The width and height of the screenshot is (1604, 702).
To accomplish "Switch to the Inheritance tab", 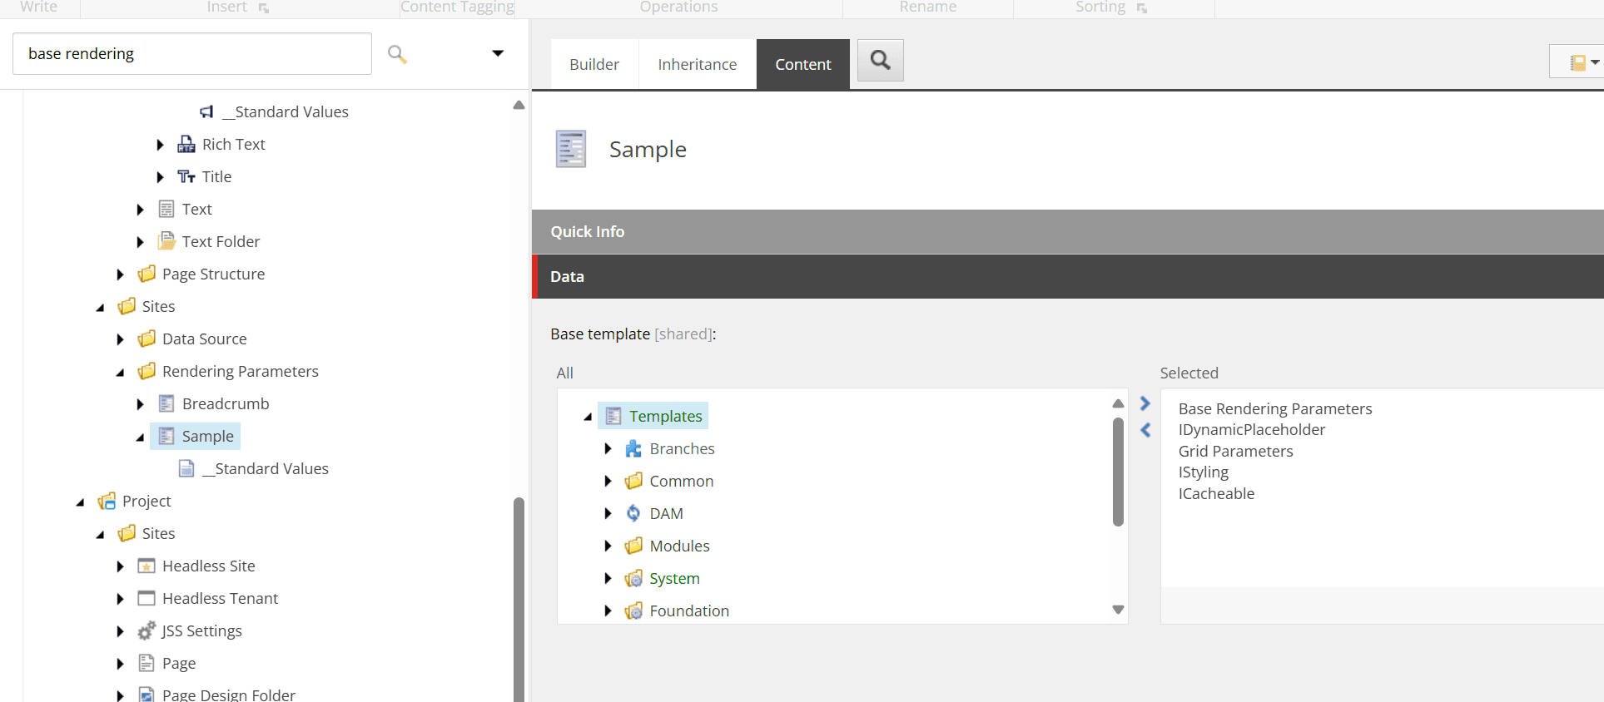I will [697, 64].
